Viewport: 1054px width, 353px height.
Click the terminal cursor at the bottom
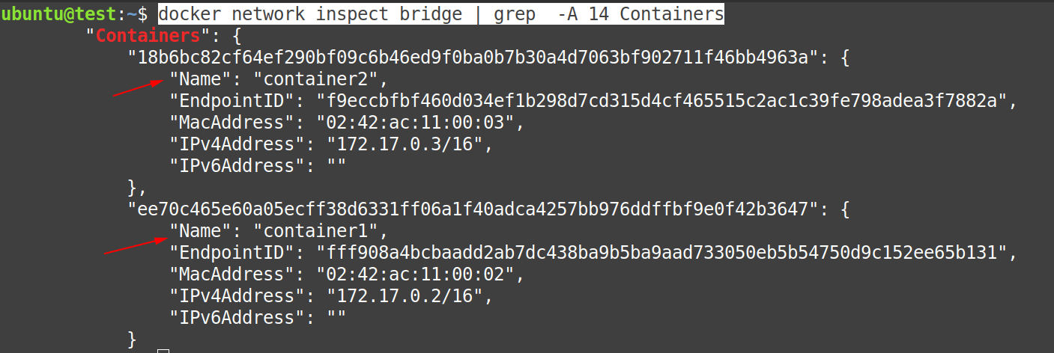point(163,350)
